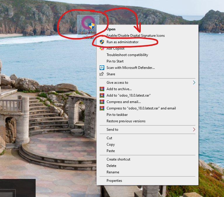Choose Create shortcut in the menu

118,159
